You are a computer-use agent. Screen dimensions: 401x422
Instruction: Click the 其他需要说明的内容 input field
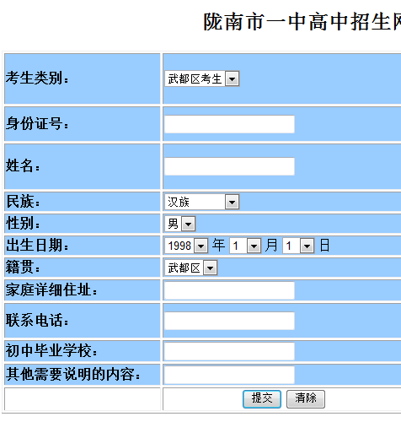tap(229, 375)
